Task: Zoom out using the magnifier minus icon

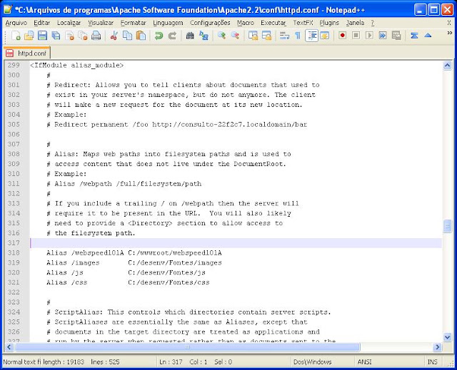Action: point(235,36)
